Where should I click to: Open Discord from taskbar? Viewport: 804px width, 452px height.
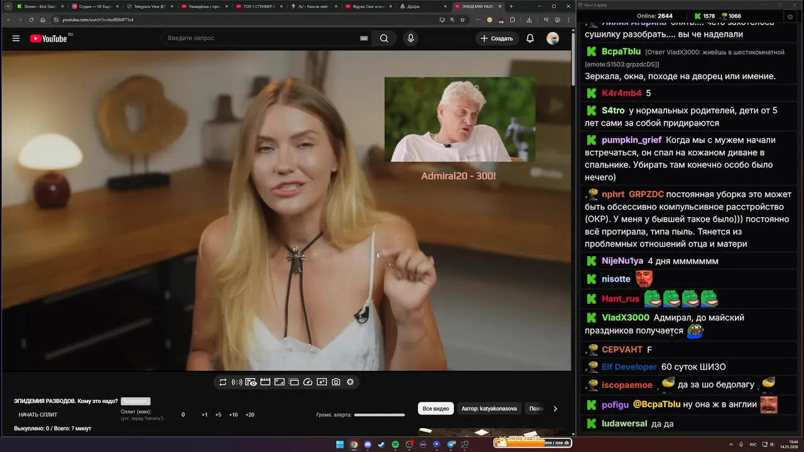[x=367, y=444]
